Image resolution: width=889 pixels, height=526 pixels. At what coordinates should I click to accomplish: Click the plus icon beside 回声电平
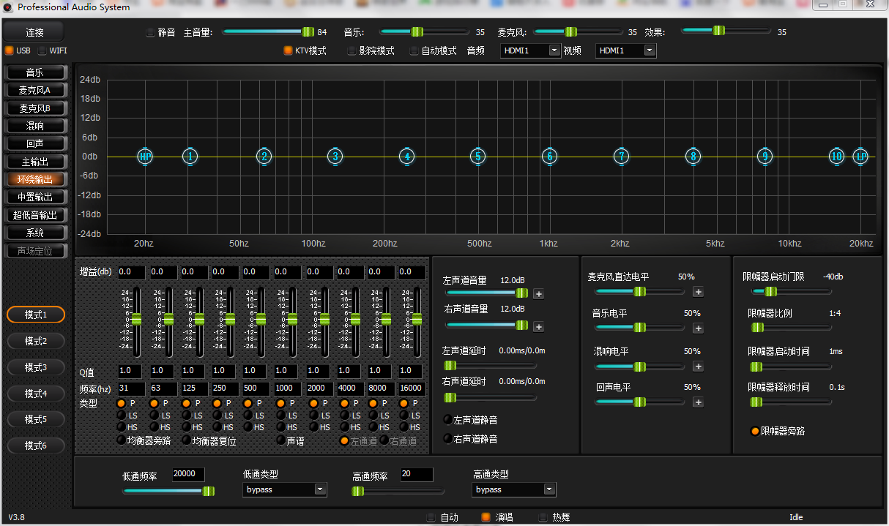tap(699, 402)
